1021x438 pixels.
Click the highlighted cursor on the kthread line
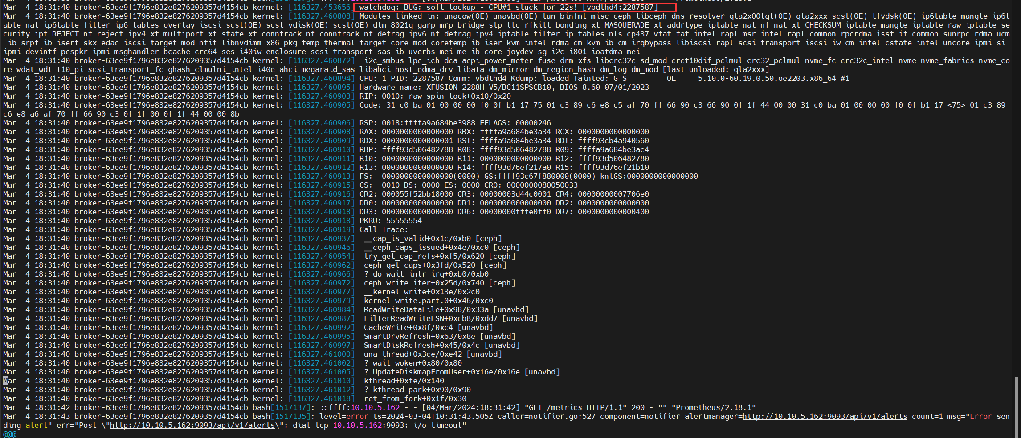(5, 381)
